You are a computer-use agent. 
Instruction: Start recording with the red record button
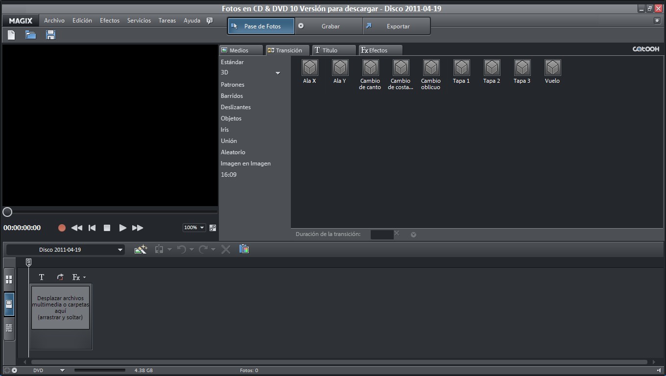62,228
